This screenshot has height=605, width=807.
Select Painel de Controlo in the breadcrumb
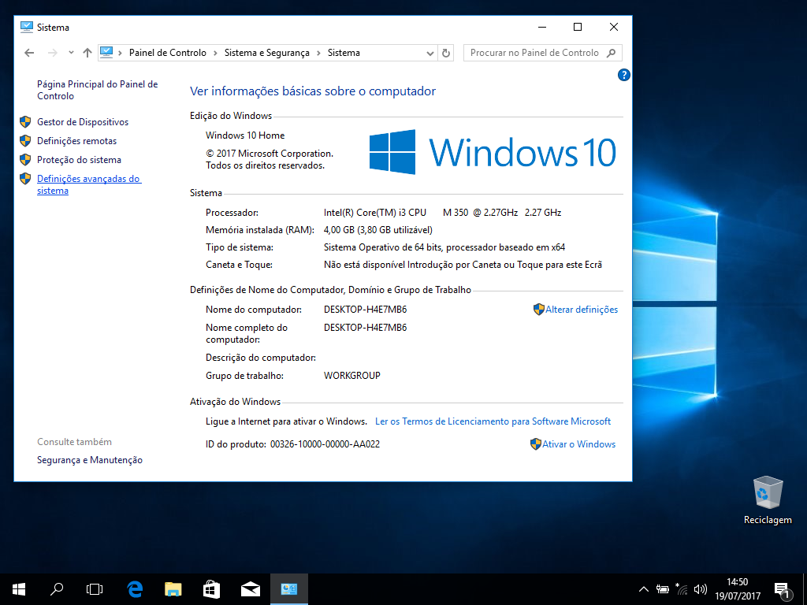167,53
